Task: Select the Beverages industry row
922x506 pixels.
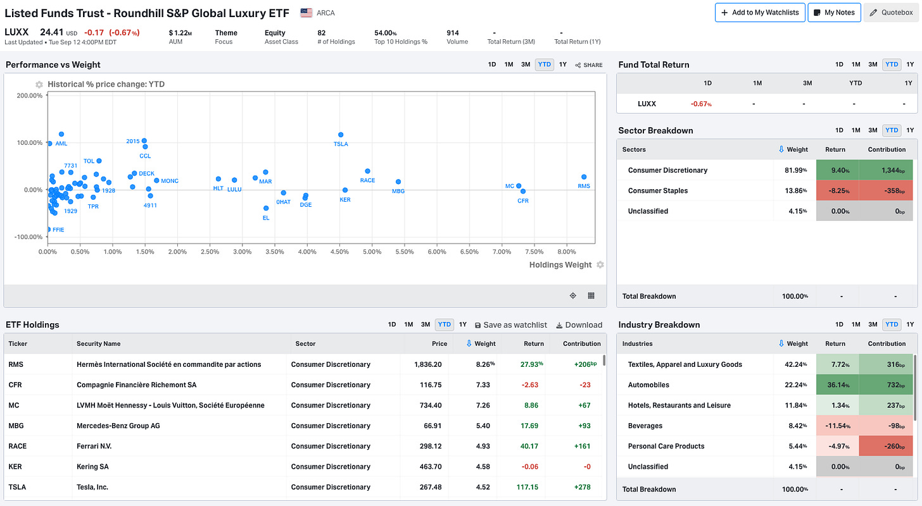Action: (x=765, y=426)
